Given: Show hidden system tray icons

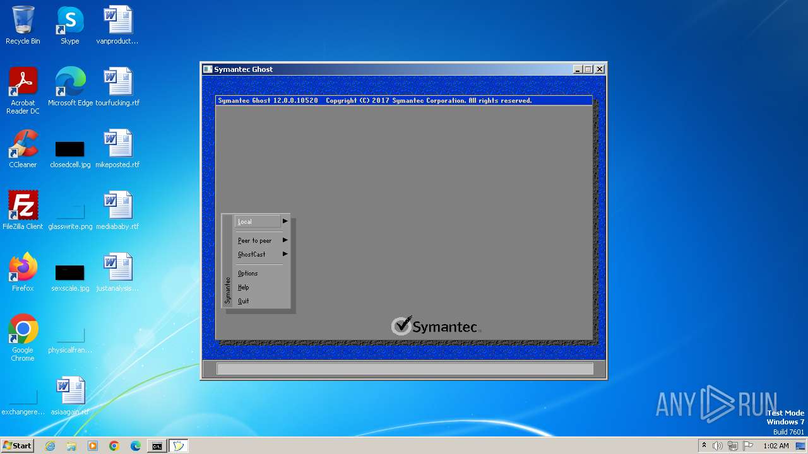Looking at the screenshot, I should (704, 446).
